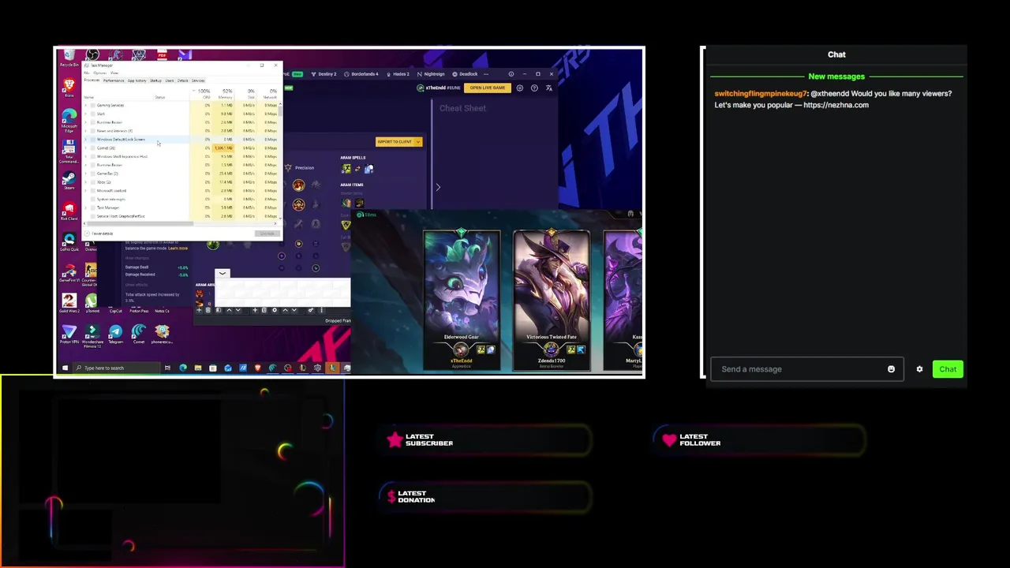The image size is (1010, 568).
Task: Open Import to Client dropdown arrow
Action: [418, 142]
